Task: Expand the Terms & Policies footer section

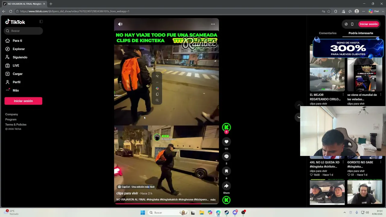Action: 16,124
